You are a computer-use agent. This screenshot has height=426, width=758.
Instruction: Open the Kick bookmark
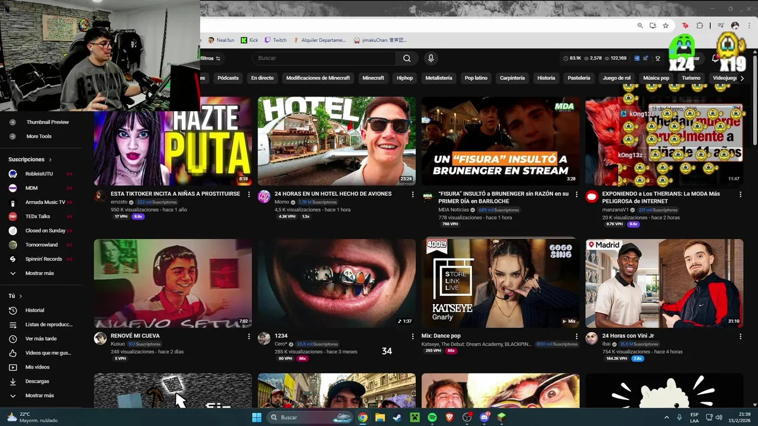(249, 40)
